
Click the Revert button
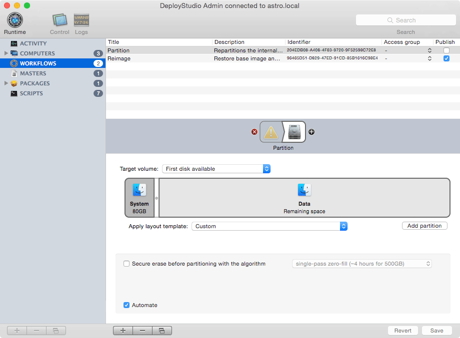tap(402, 331)
